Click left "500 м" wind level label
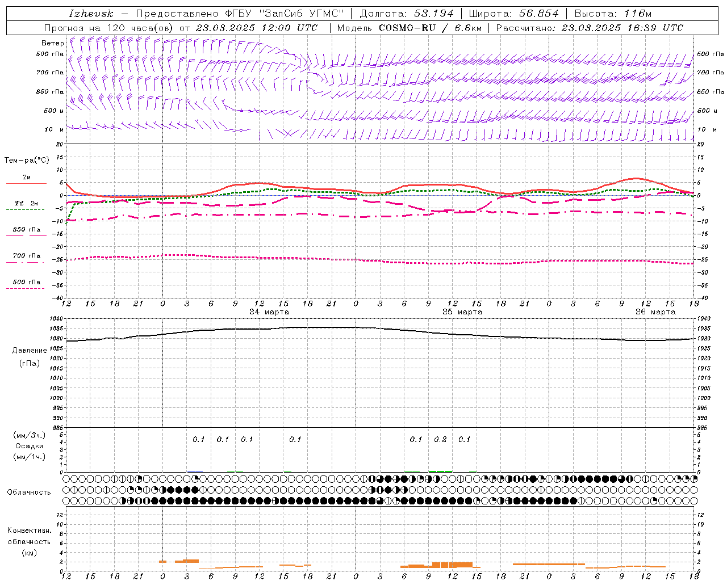 pyautogui.click(x=54, y=111)
